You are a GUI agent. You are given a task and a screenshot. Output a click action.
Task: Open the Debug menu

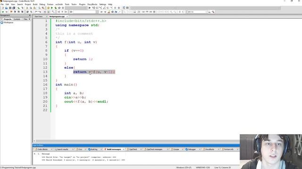click(42, 4)
